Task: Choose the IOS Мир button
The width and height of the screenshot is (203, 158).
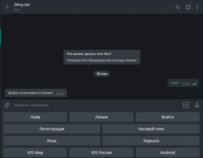Action: (x=35, y=152)
